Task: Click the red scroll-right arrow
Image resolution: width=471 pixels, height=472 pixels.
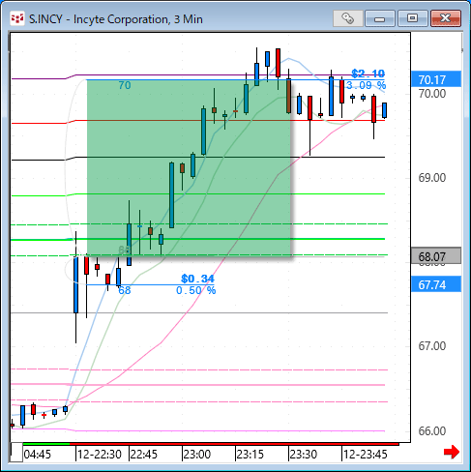Action: (x=452, y=452)
